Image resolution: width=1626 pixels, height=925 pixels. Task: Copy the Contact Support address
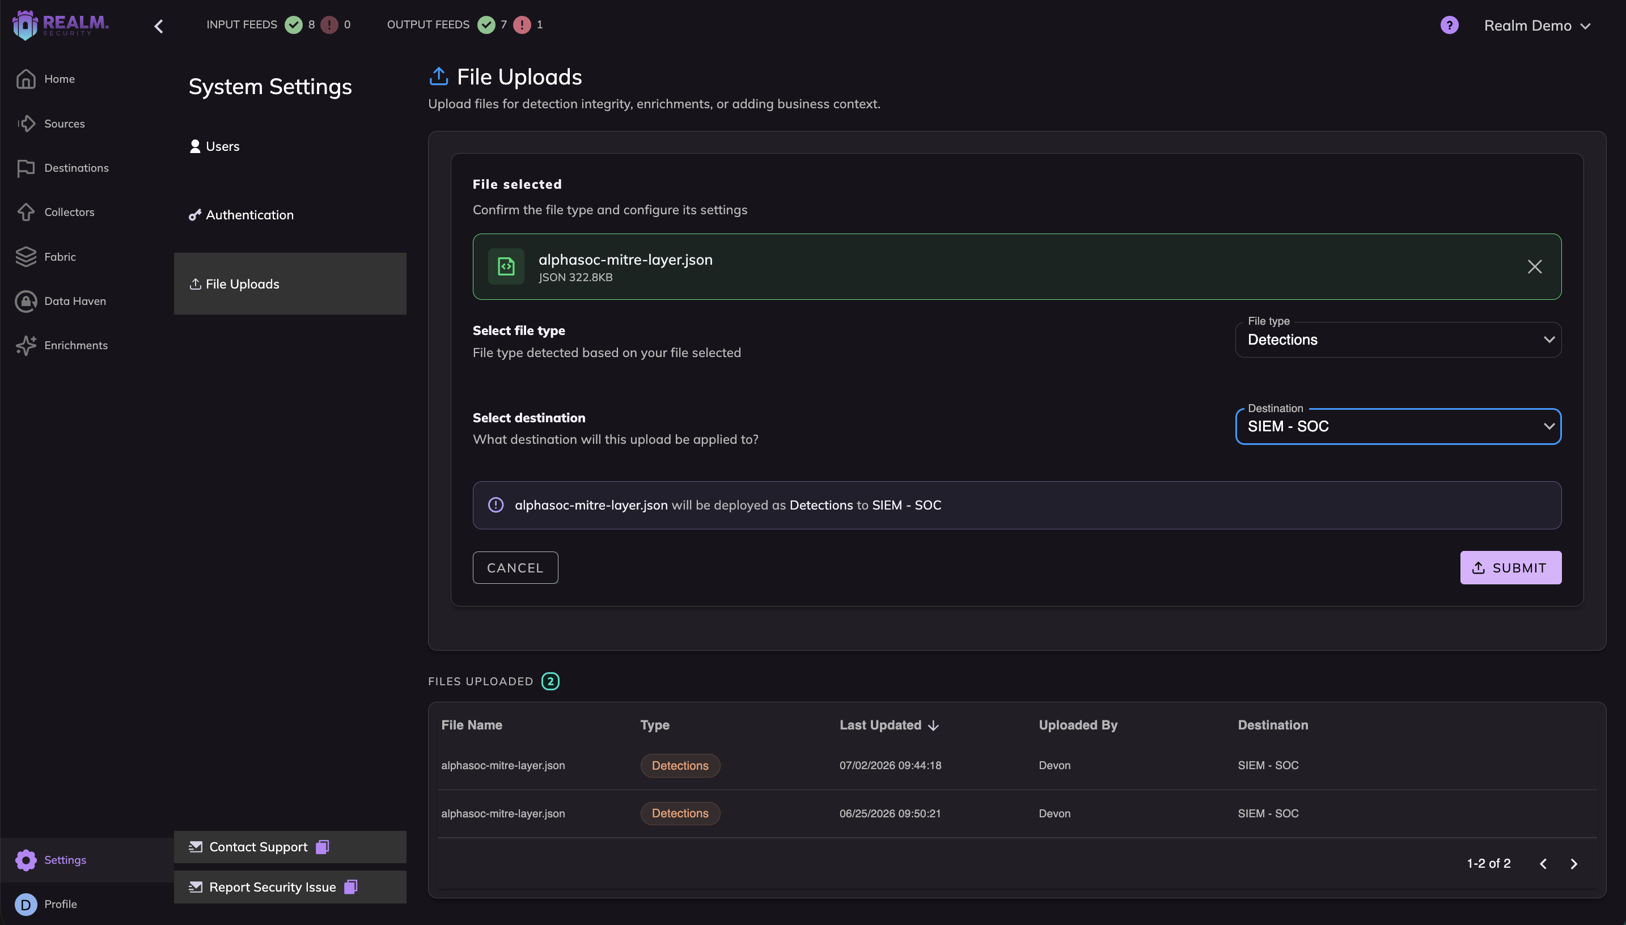click(x=323, y=847)
